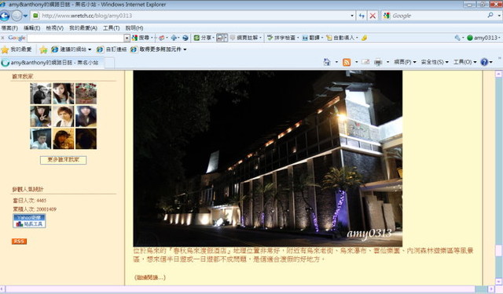Open the amy0313 account dropdown
The image size is (503, 294).
tap(483, 38)
